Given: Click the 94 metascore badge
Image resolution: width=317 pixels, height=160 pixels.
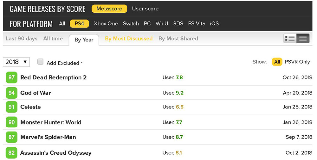Looking at the screenshot, I should pyautogui.click(x=11, y=93).
